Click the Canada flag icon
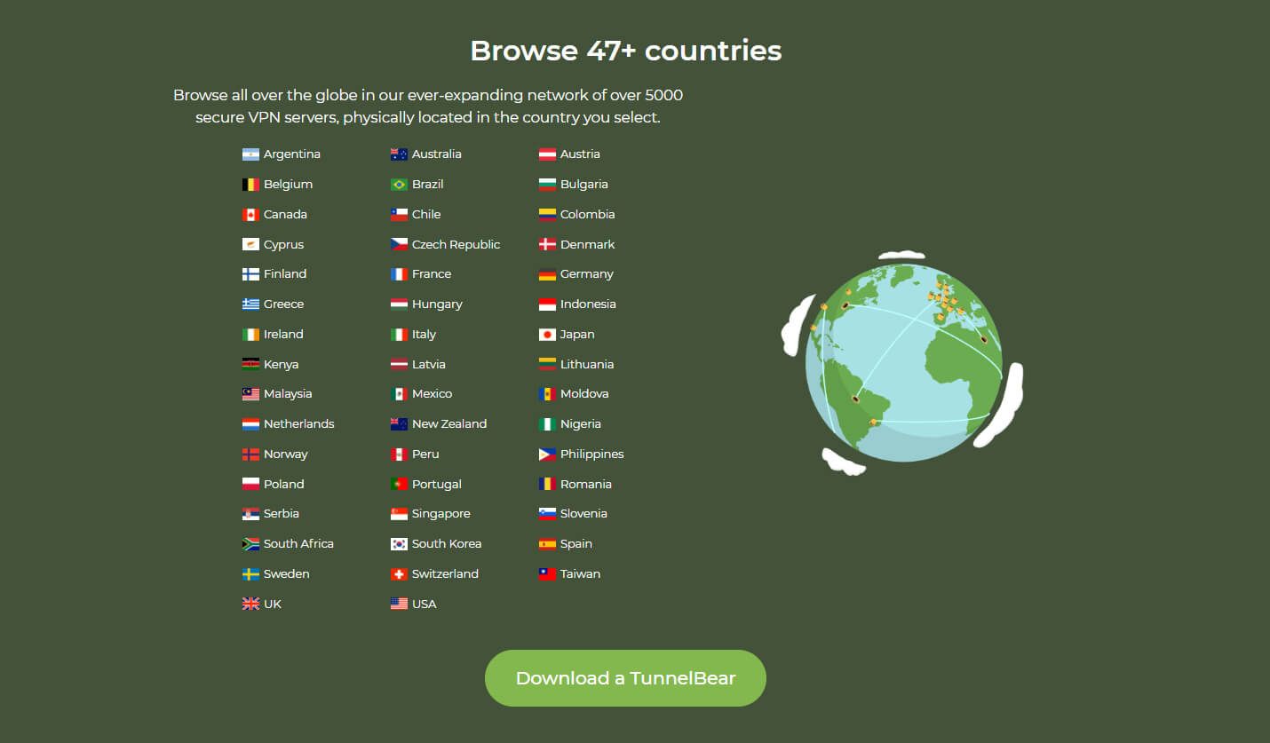The height and width of the screenshot is (743, 1270). point(250,215)
